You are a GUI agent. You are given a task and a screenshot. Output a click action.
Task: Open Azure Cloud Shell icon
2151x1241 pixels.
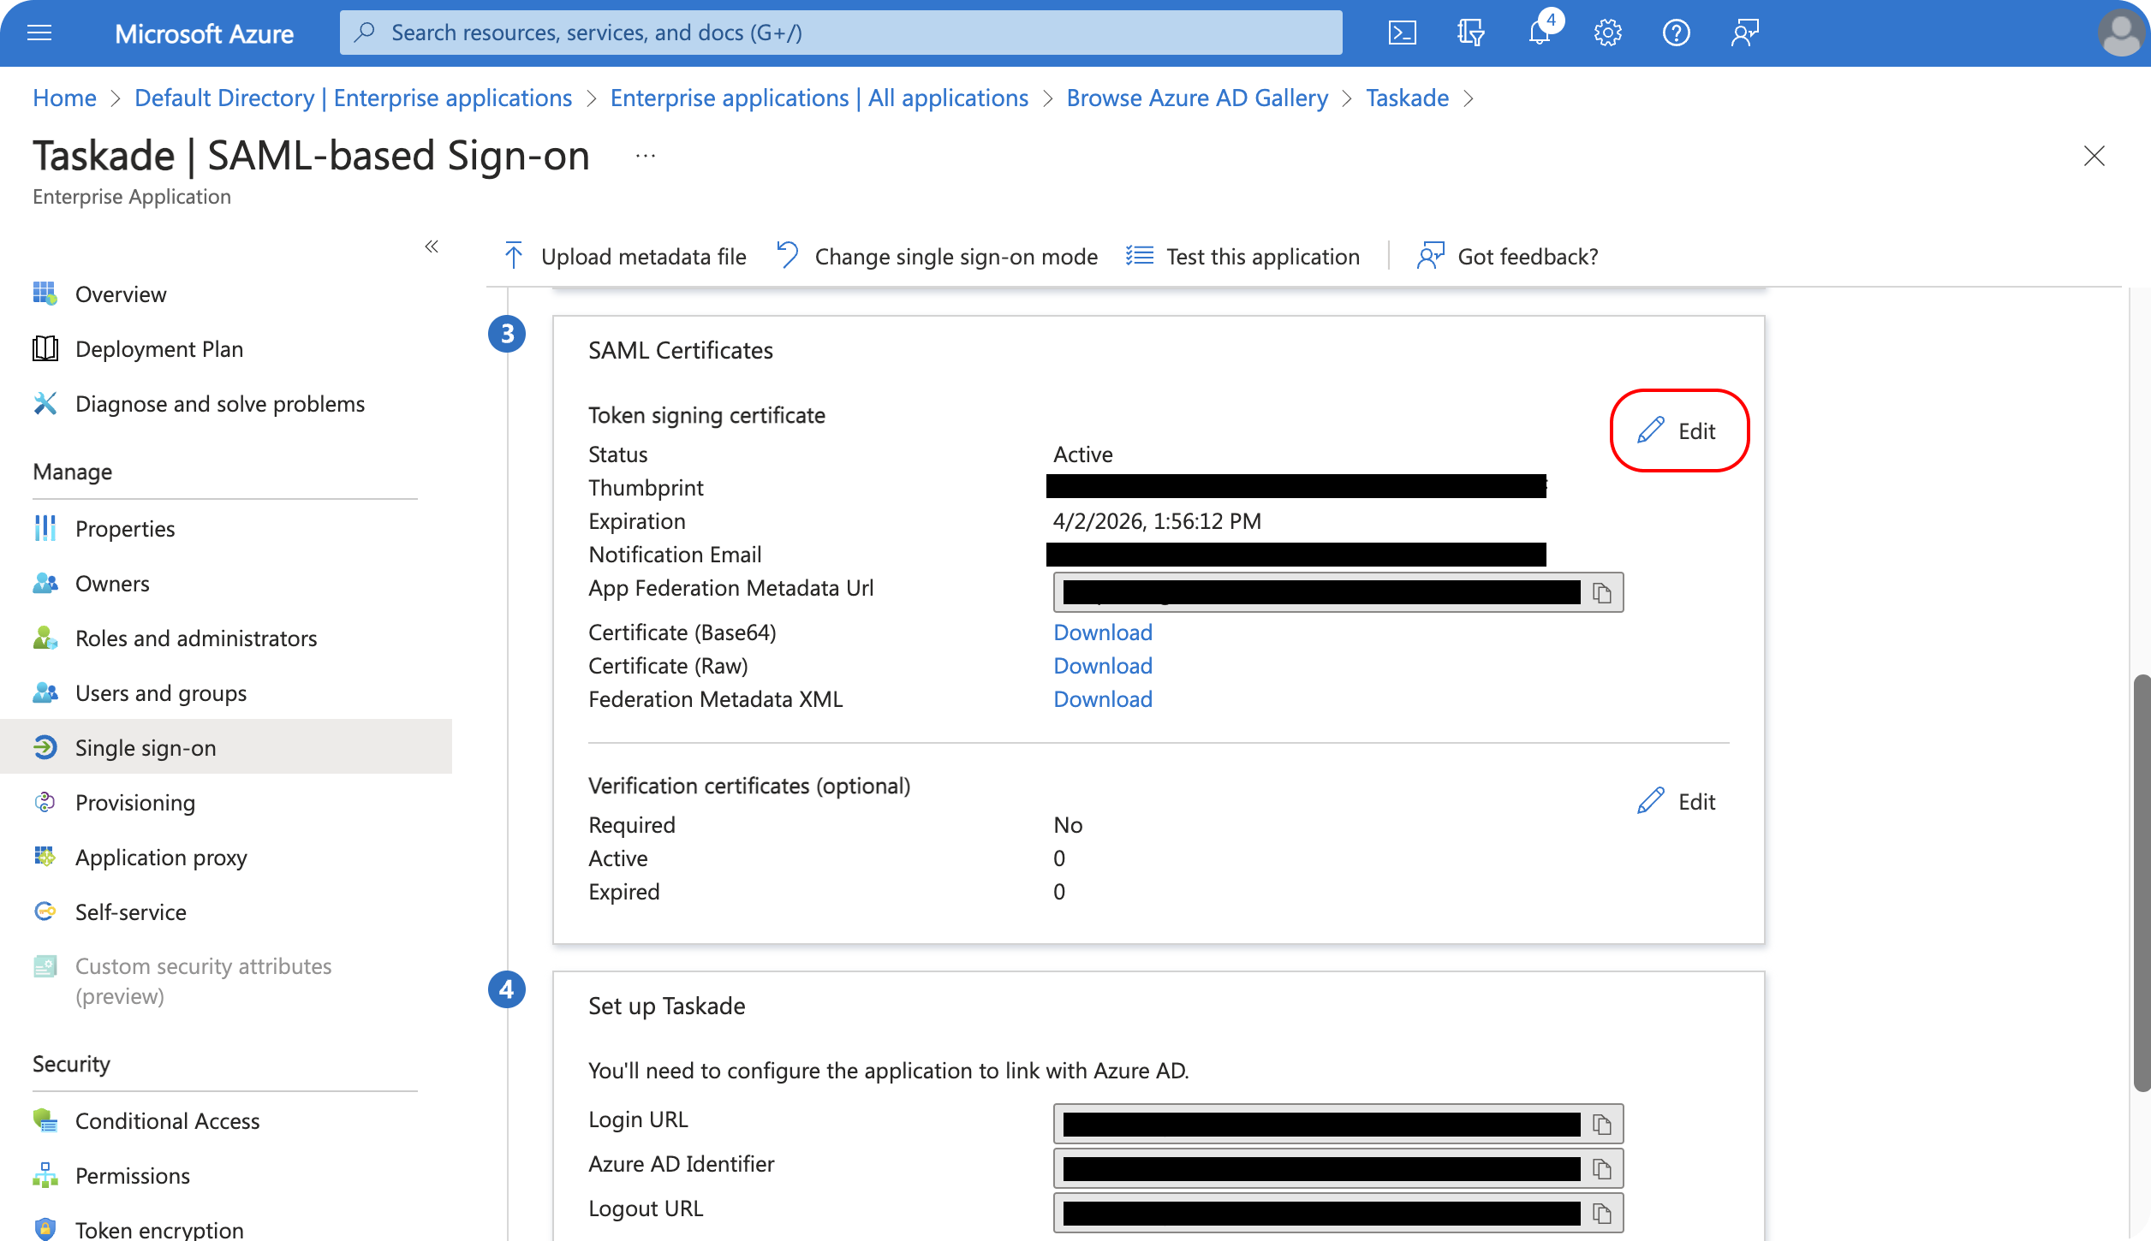(1402, 33)
